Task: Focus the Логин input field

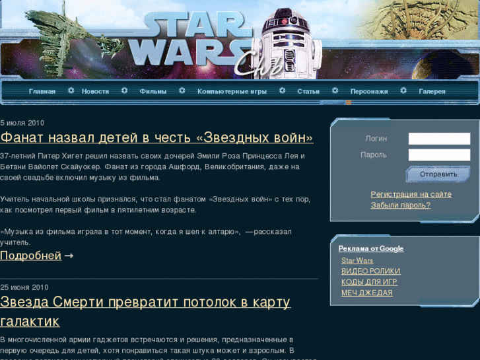Action: 439,139
